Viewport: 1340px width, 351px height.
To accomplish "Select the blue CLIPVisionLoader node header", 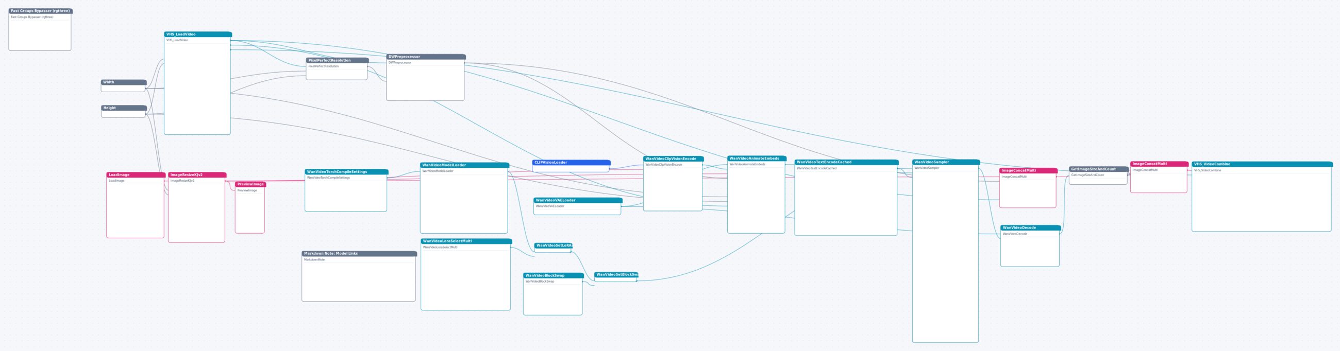I will pos(571,163).
